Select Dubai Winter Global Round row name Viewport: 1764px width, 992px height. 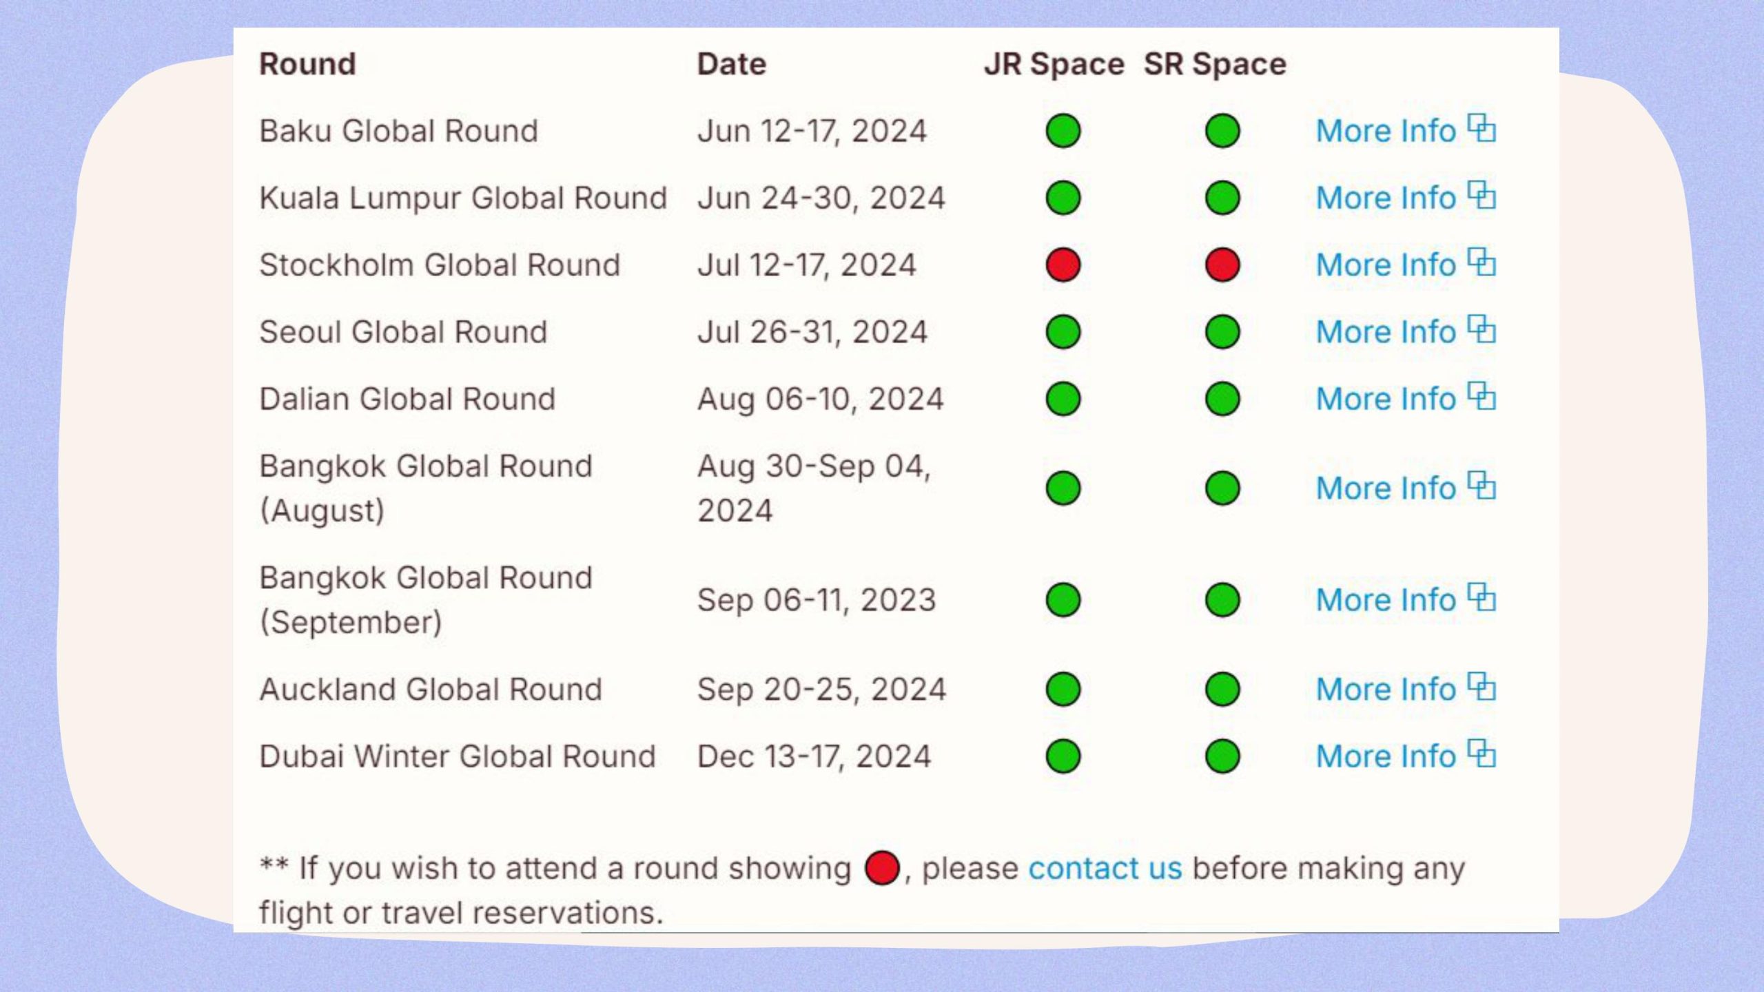click(458, 756)
